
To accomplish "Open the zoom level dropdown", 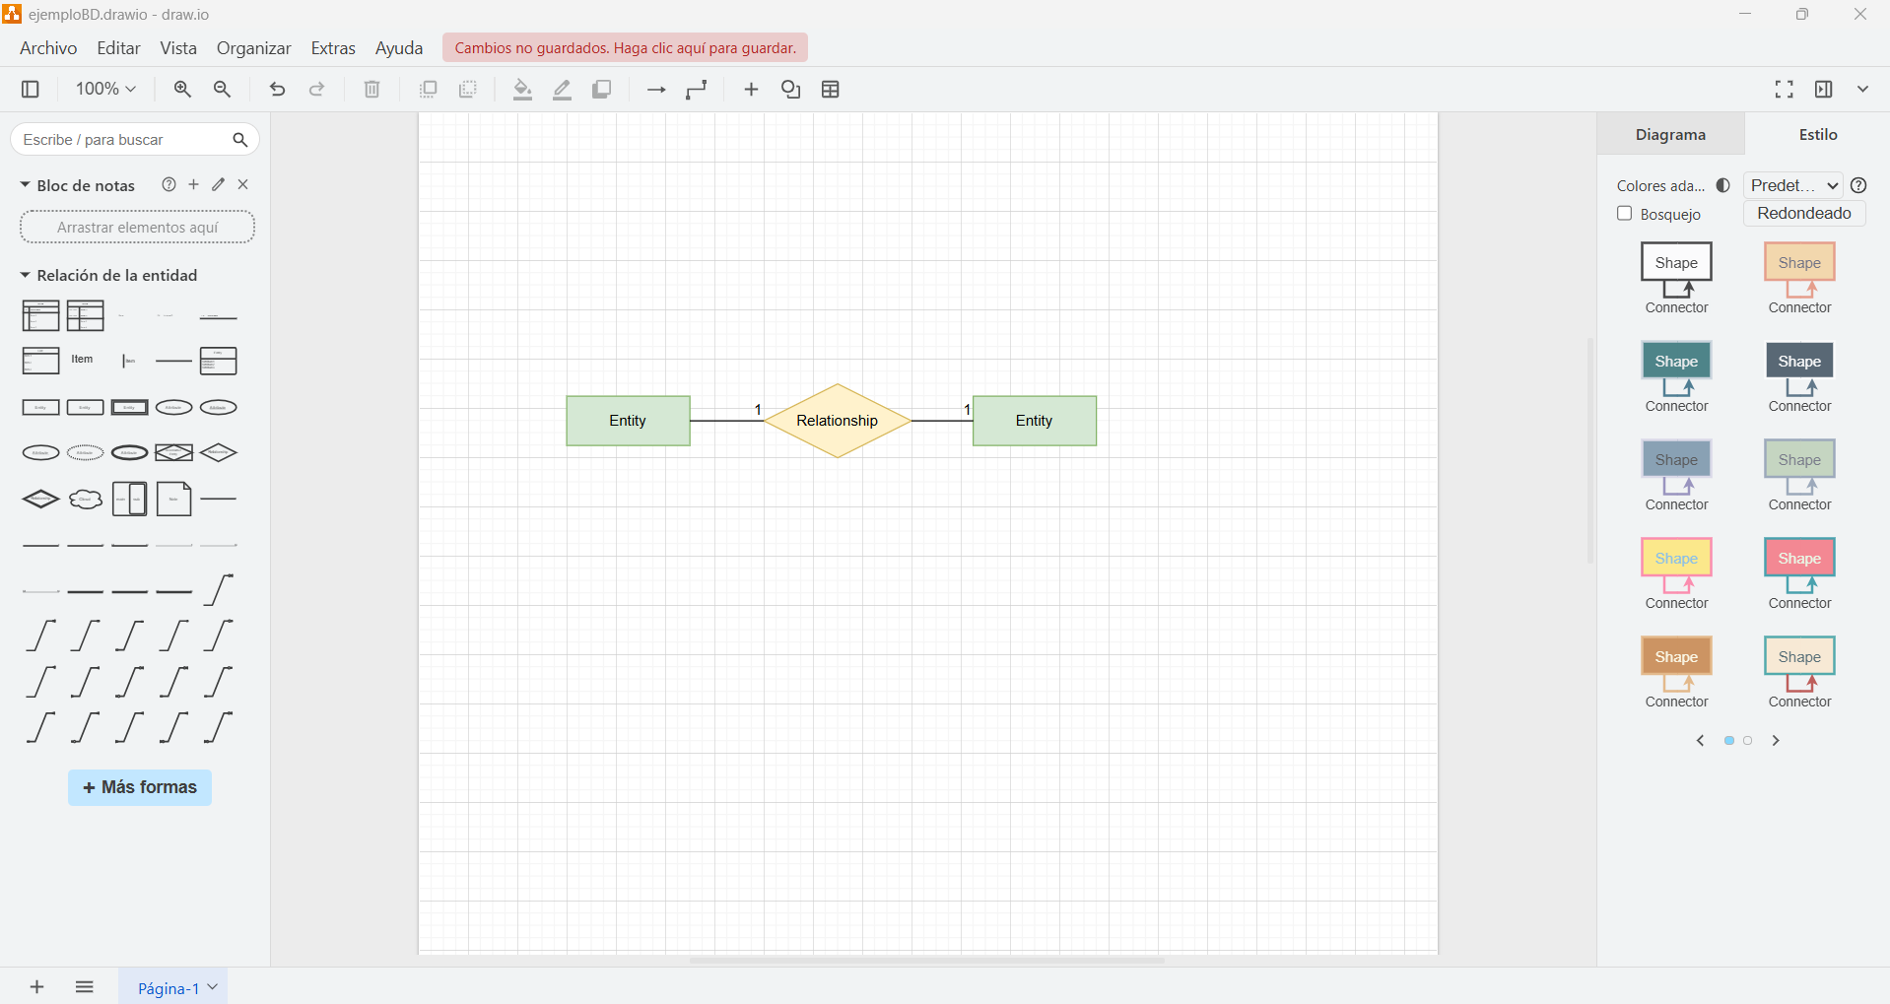I will 103,89.
